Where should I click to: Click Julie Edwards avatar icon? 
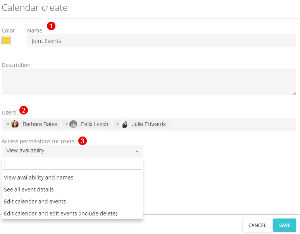124,124
